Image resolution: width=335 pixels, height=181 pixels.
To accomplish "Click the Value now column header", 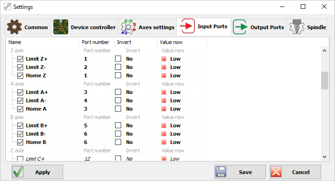I will (182, 42).
